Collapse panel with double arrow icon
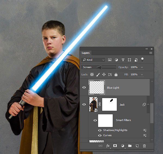The height and width of the screenshot is (154, 163). [147, 49]
